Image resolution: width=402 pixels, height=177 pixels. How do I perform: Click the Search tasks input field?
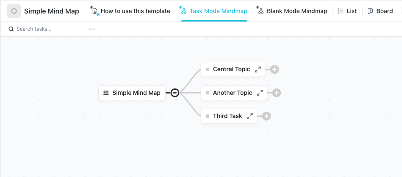pyautogui.click(x=47, y=29)
